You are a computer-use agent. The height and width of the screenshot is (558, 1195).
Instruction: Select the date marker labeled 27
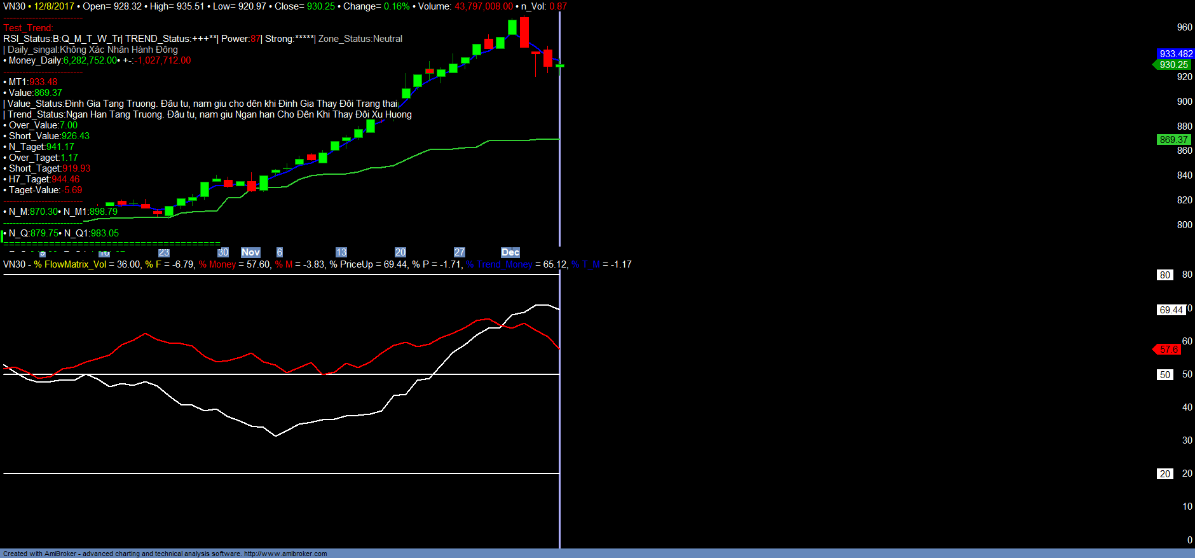coord(460,252)
